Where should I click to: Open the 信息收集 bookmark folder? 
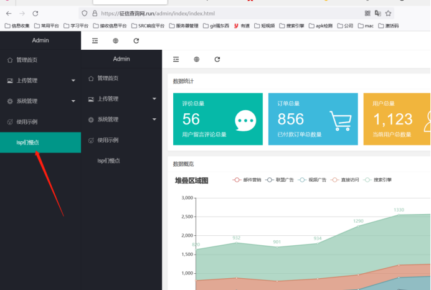(17, 26)
